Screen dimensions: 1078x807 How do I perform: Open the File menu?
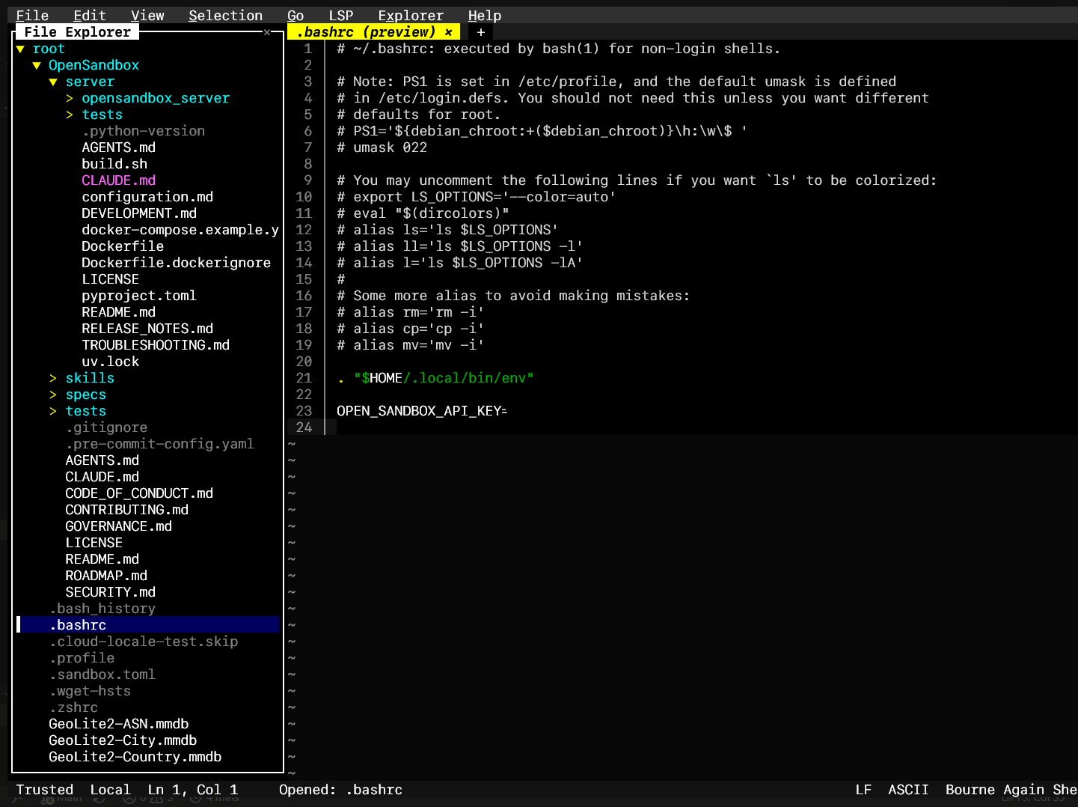32,16
